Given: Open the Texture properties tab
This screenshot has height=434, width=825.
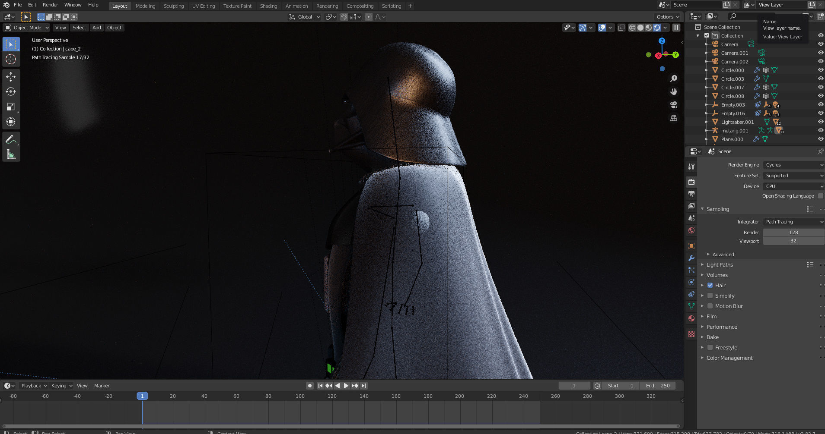Looking at the screenshot, I should click(691, 334).
